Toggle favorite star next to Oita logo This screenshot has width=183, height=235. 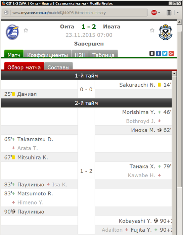(x=26, y=31)
